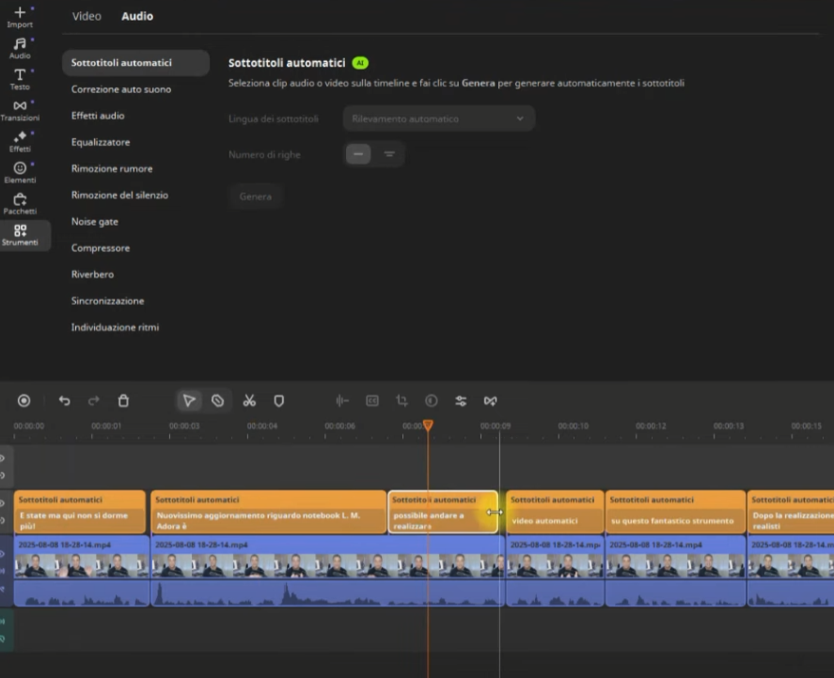Screen dimensions: 834x678
Task: Select the video clip under 'su questo fantastico strumento'
Action: pyautogui.click(x=675, y=571)
